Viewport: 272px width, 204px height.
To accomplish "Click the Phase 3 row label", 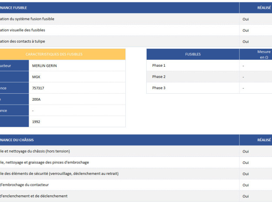I will pyautogui.click(x=159, y=88).
